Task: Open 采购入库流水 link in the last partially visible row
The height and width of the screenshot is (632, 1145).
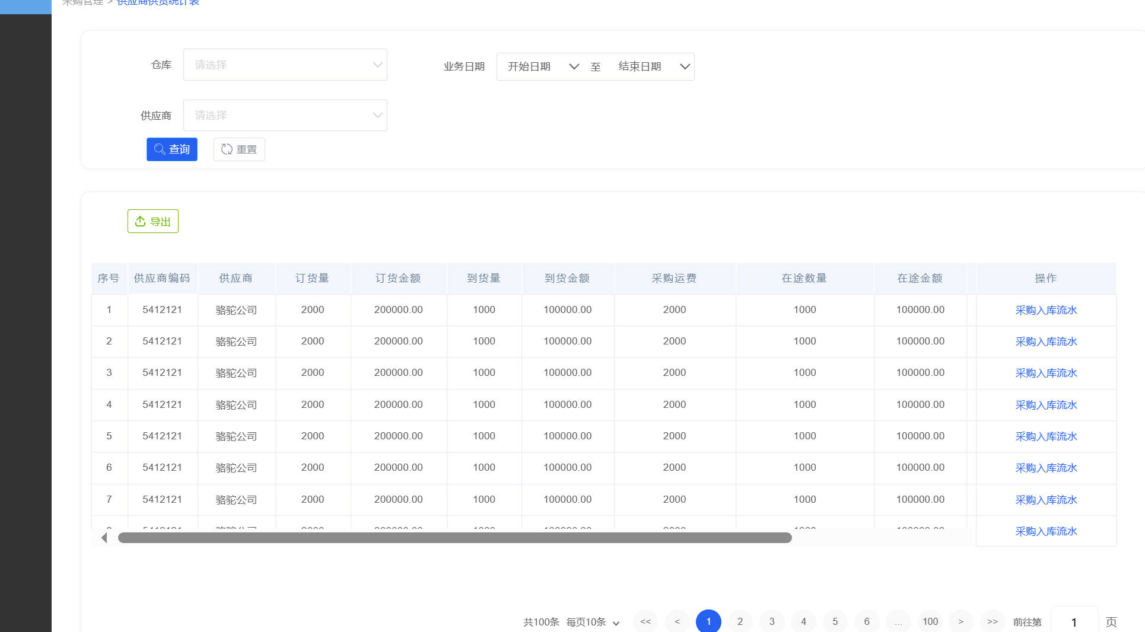Action: [1046, 531]
